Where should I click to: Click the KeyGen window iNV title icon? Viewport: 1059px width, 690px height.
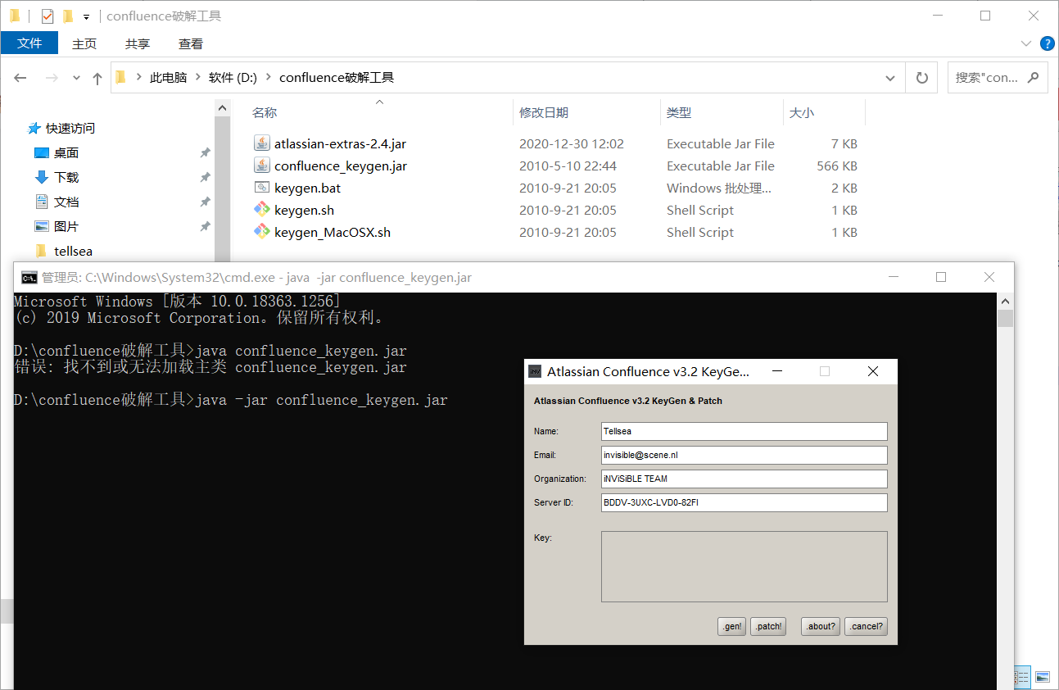pyautogui.click(x=535, y=371)
